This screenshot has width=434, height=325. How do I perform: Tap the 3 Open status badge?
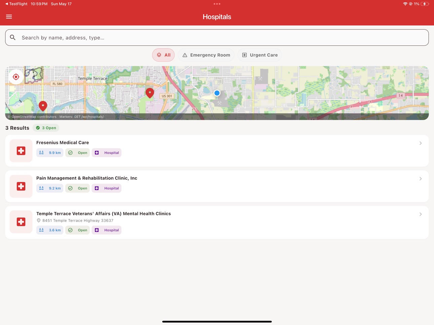tap(46, 128)
